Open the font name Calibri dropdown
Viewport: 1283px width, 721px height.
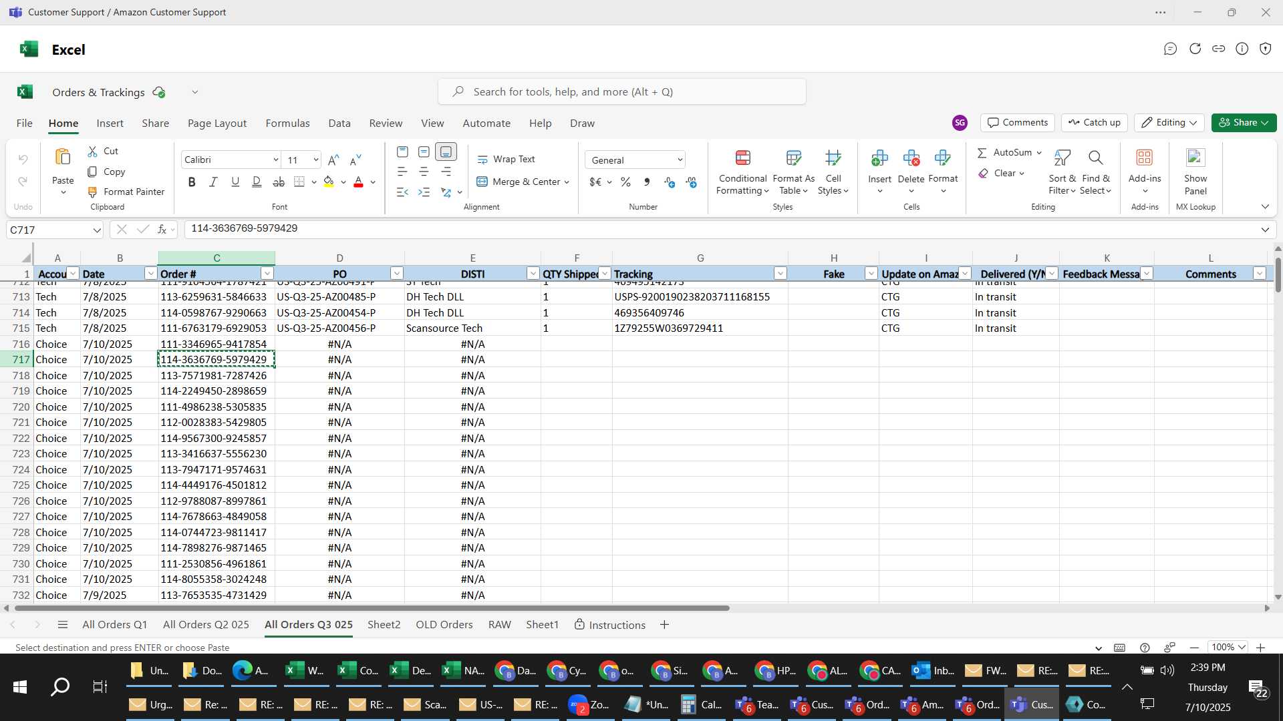(x=275, y=160)
